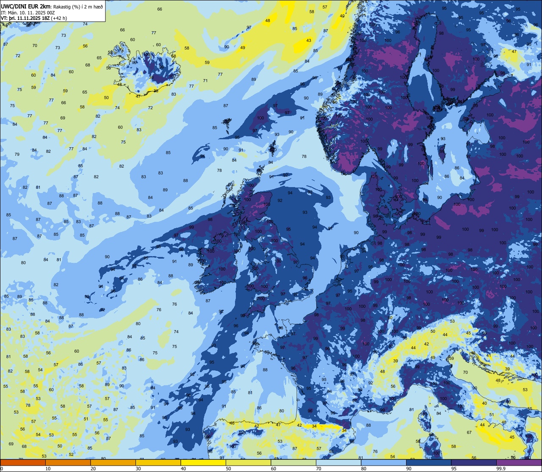Select the 20–30 legend color segment
The height and width of the screenshot is (472, 542).
pyautogui.click(x=113, y=463)
